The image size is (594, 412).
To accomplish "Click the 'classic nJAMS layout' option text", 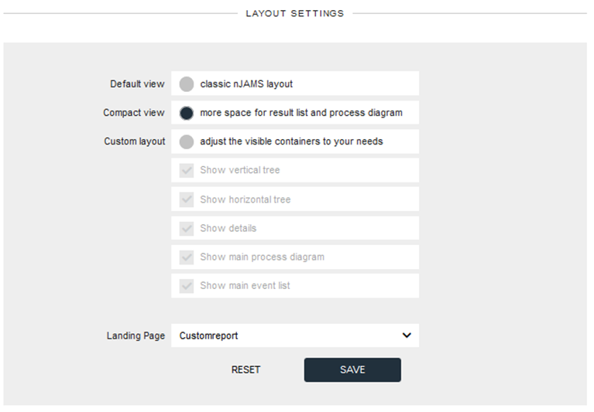I will pos(246,84).
